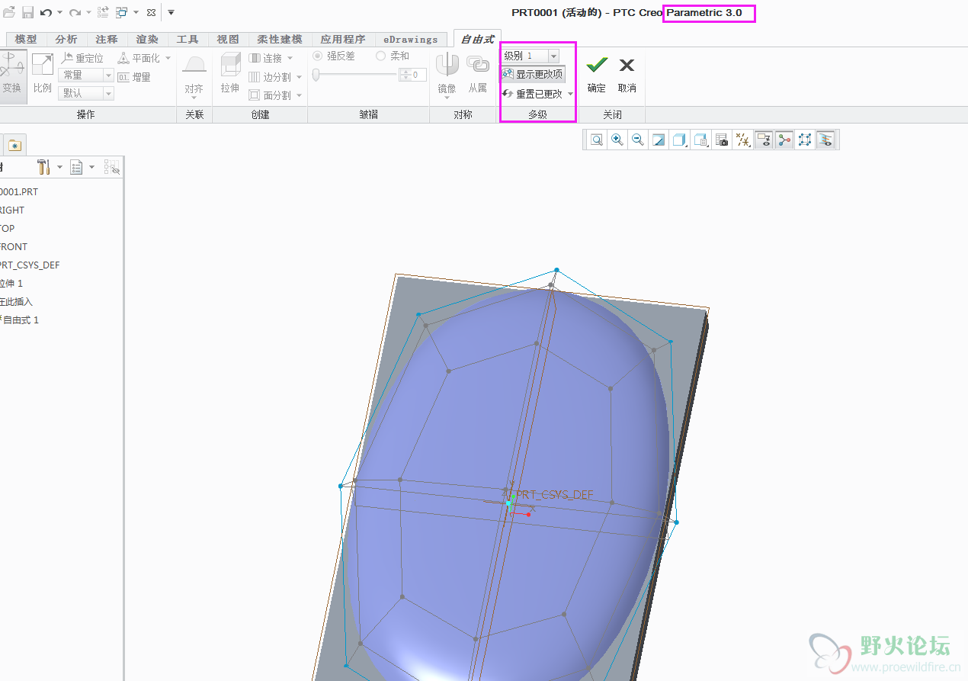968x681 pixels.
Task: Open the 级别 (Level) dropdown
Action: 553,56
